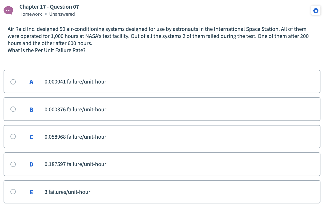Click the Chapter 17 - Question 07 title
323x208 pixels.
(49, 7)
